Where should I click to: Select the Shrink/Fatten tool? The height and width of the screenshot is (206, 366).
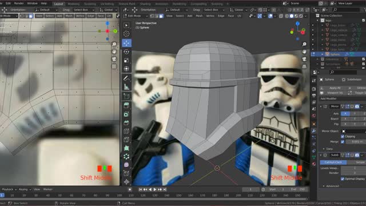(126, 182)
